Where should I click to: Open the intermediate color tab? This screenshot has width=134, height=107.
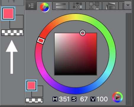click(94, 6)
